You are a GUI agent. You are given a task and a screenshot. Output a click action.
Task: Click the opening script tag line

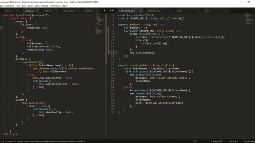26,15
